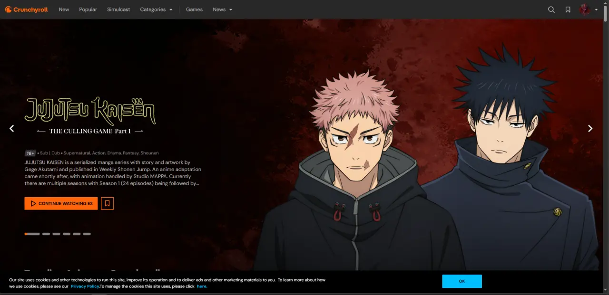Expand the Categories dropdown

click(156, 10)
